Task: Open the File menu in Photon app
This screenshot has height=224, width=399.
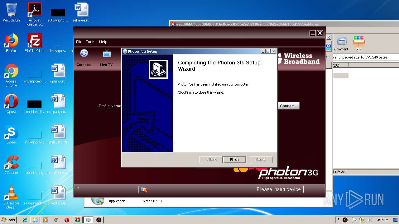Action: (x=79, y=42)
